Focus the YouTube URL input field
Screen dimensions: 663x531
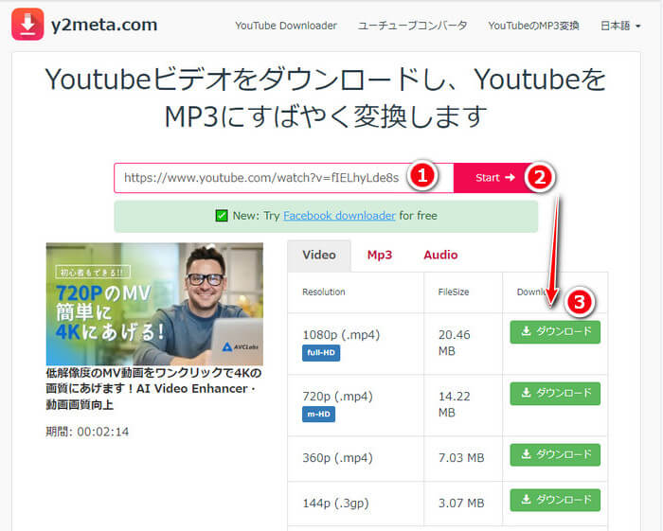(x=284, y=178)
